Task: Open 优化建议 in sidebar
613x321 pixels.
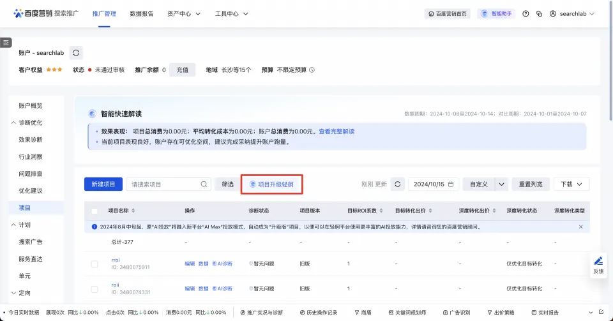Action: point(31,191)
